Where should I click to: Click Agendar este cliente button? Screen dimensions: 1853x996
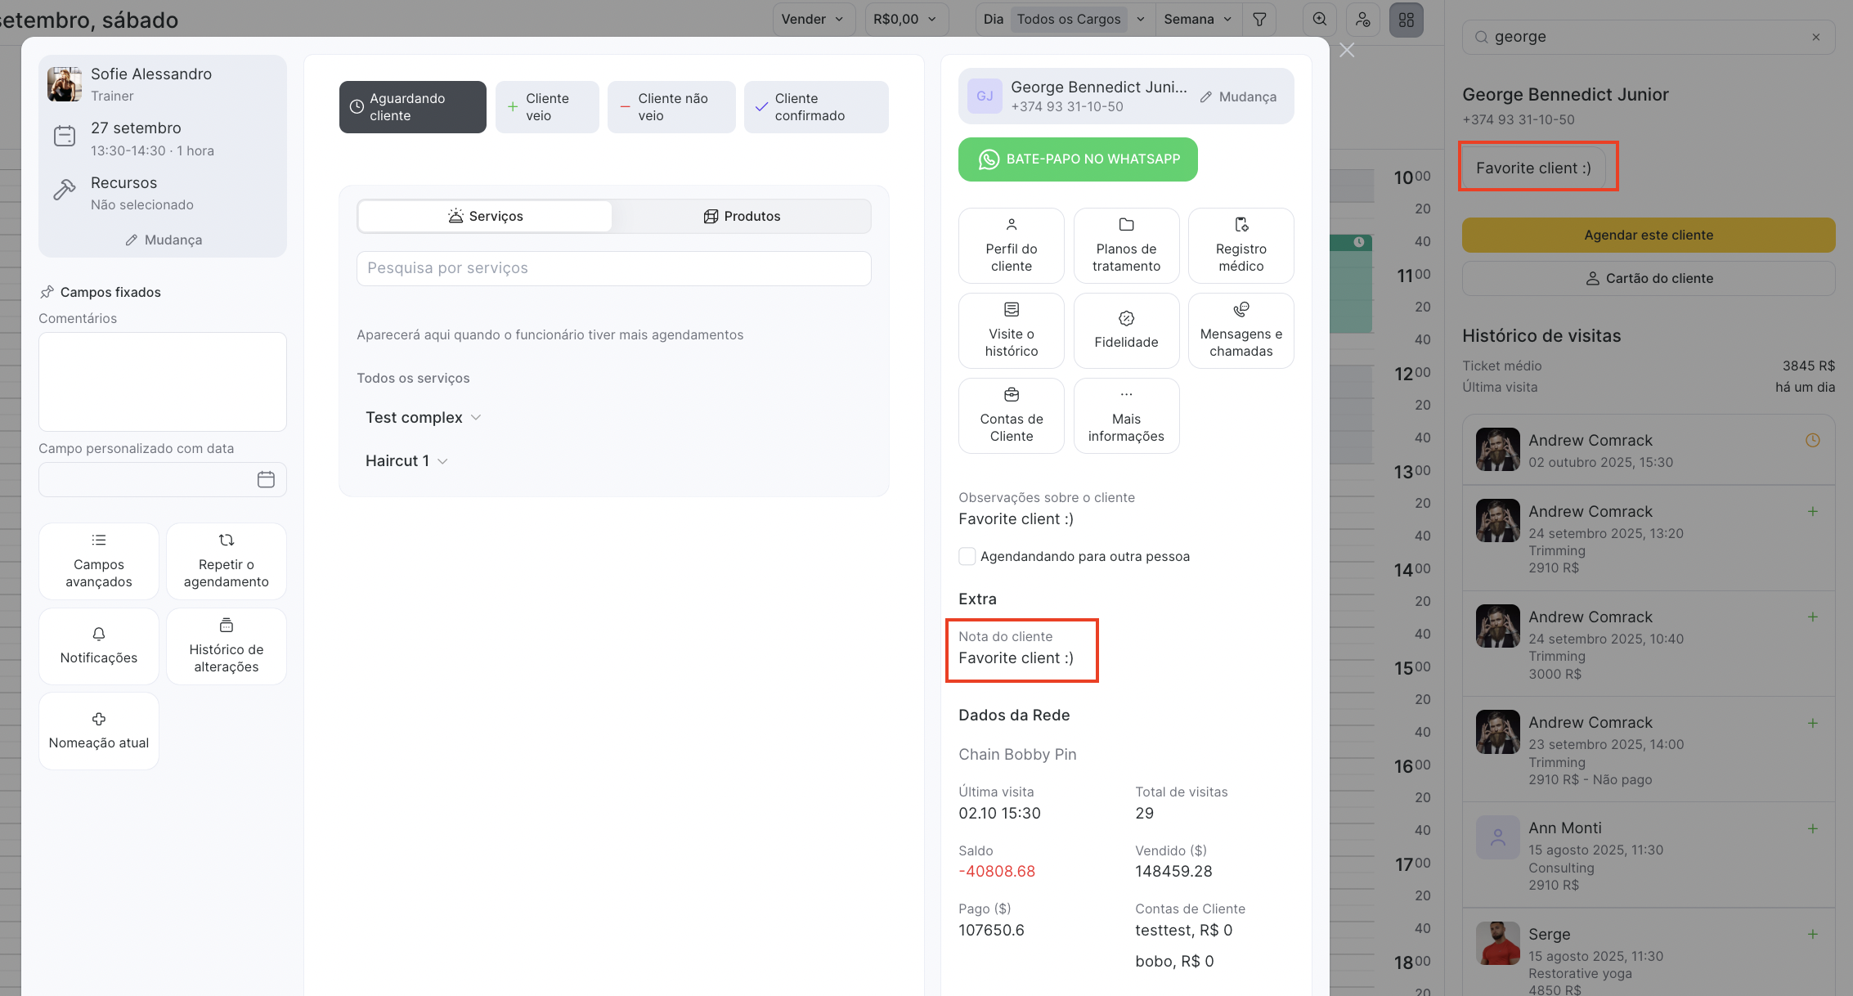1648,236
